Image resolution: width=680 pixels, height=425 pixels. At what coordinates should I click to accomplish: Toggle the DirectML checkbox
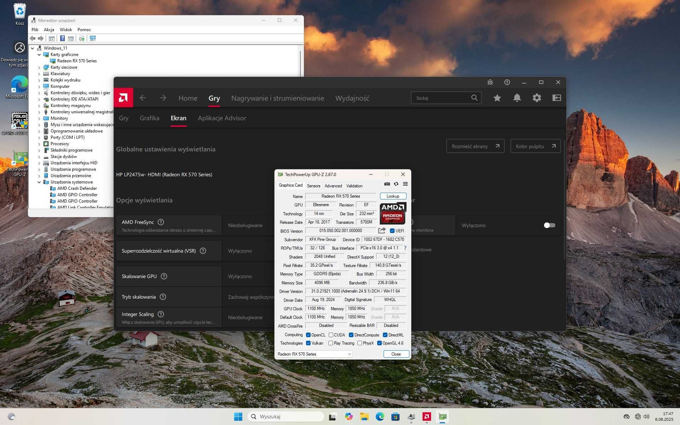385,335
